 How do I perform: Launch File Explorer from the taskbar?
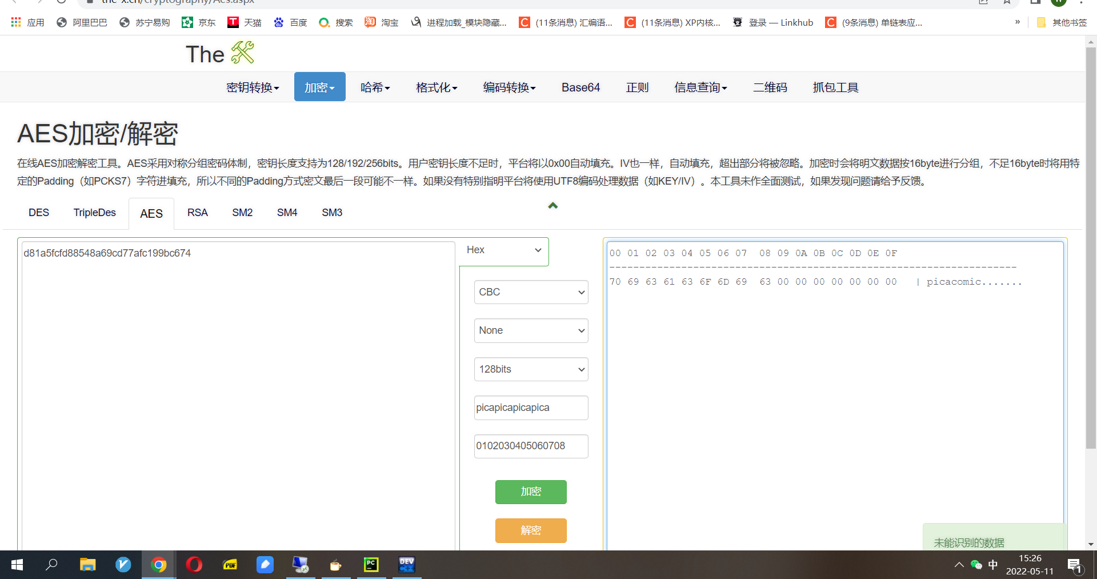87,565
